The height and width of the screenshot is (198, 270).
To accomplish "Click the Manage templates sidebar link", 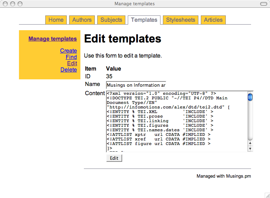I will point(52,39).
